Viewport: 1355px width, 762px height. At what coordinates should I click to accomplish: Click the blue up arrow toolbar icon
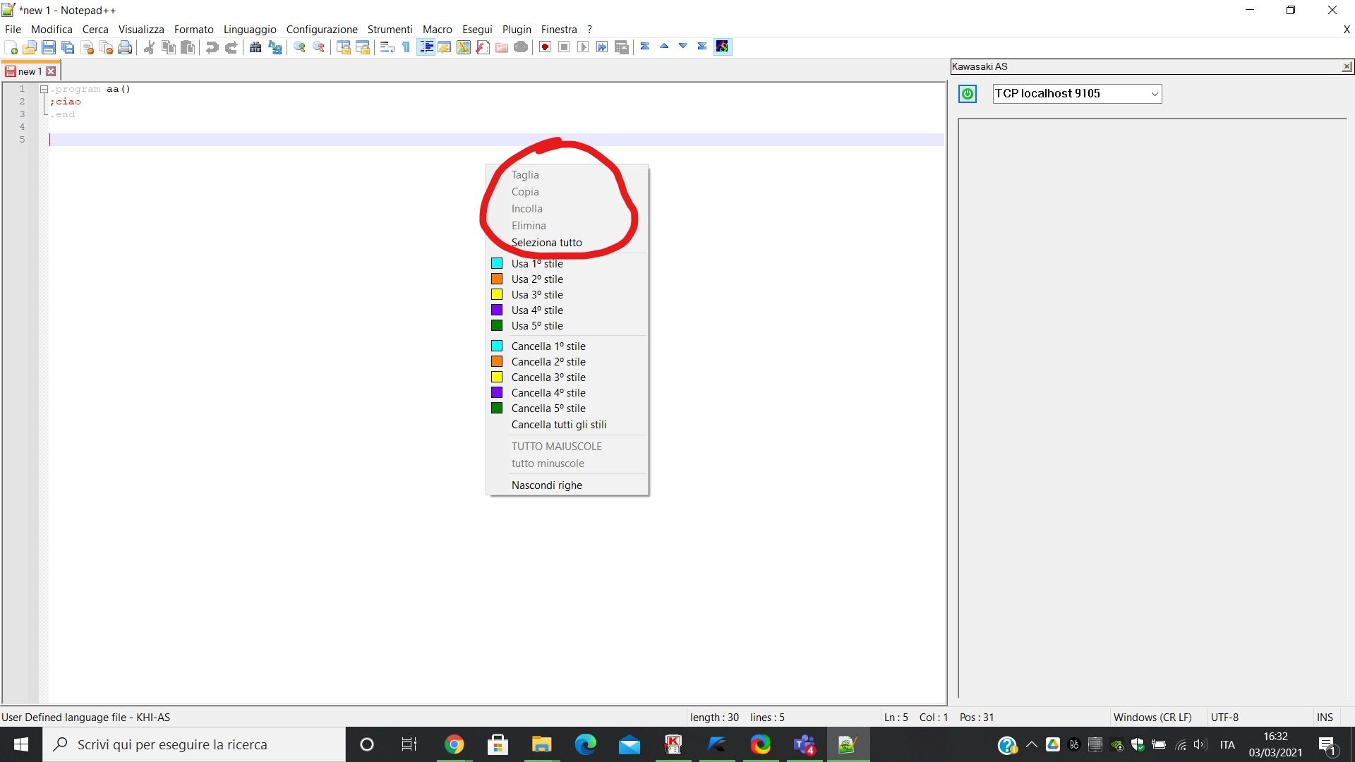(x=664, y=47)
